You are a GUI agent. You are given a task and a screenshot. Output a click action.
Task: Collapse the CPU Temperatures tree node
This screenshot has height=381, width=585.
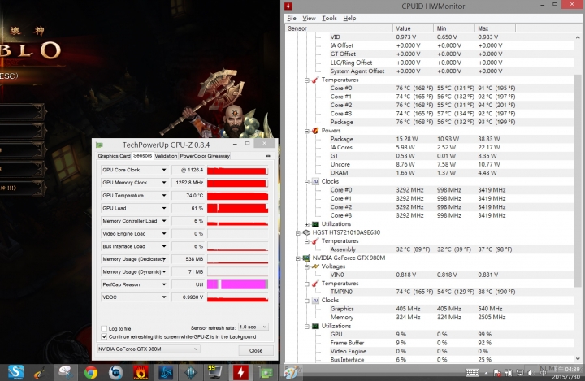pyautogui.click(x=306, y=80)
